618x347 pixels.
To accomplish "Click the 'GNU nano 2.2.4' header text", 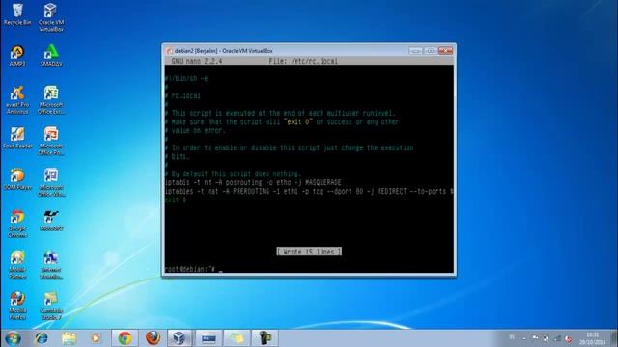I will pos(197,61).
